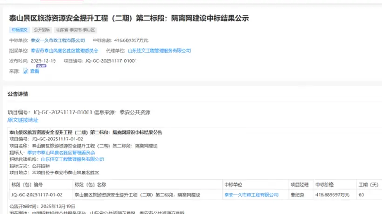Click the 工期（天） column header
This screenshot has height=214, width=382.
368,185
